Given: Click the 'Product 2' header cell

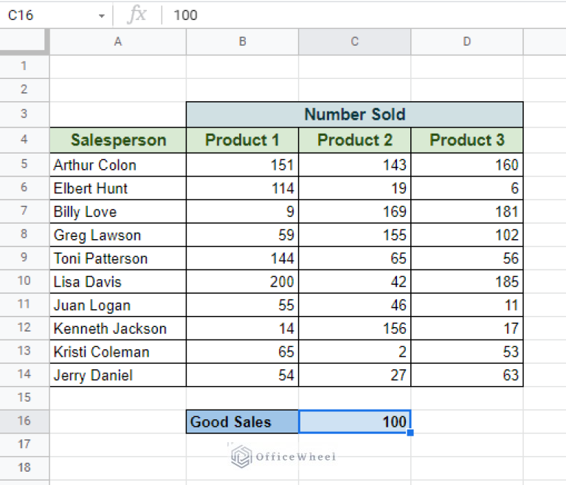Looking at the screenshot, I should click(x=355, y=140).
